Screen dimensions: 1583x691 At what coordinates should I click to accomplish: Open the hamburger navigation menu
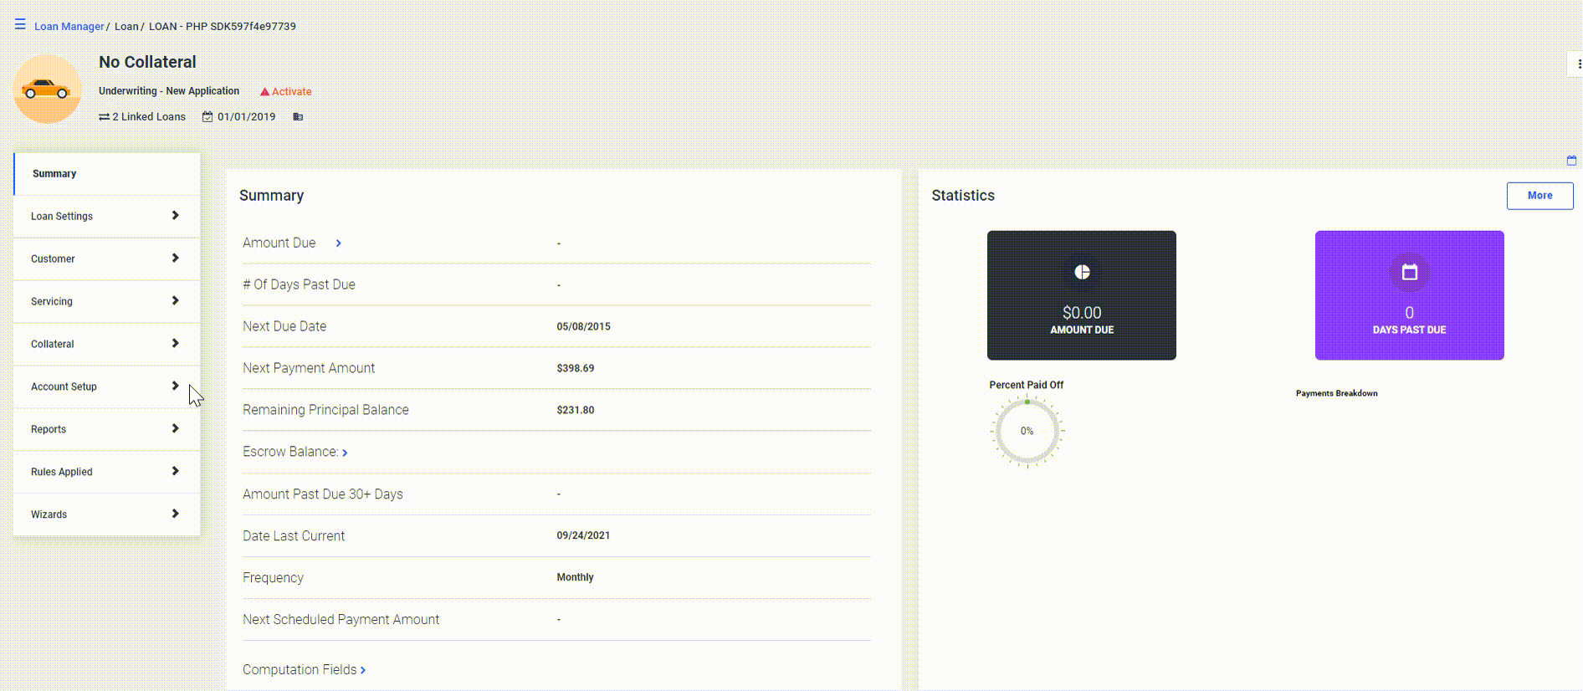(20, 25)
